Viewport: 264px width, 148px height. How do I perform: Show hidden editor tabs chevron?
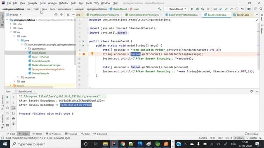coord(257,15)
